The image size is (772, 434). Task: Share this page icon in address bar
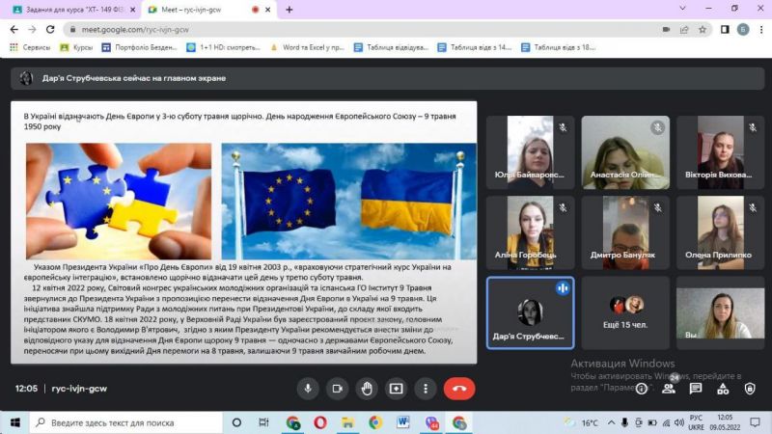684,30
